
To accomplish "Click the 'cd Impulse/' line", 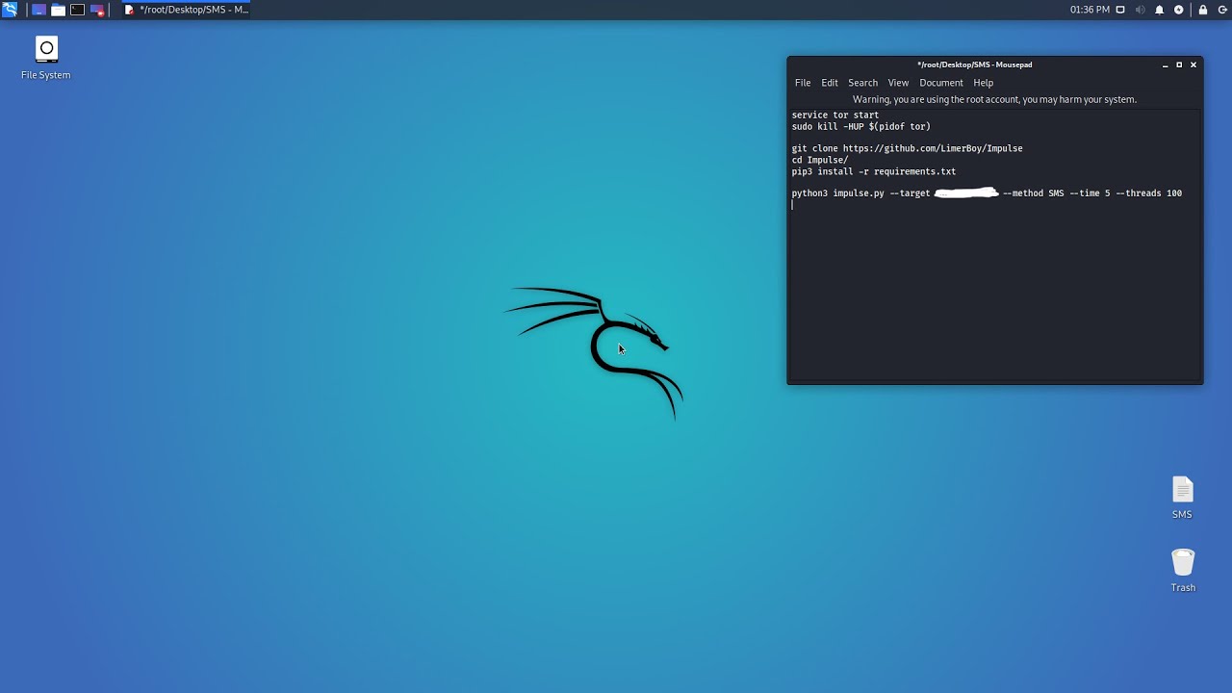I will [820, 160].
